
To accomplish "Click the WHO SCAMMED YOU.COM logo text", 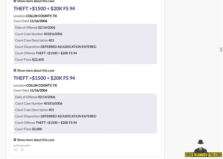I will [203, 155].
